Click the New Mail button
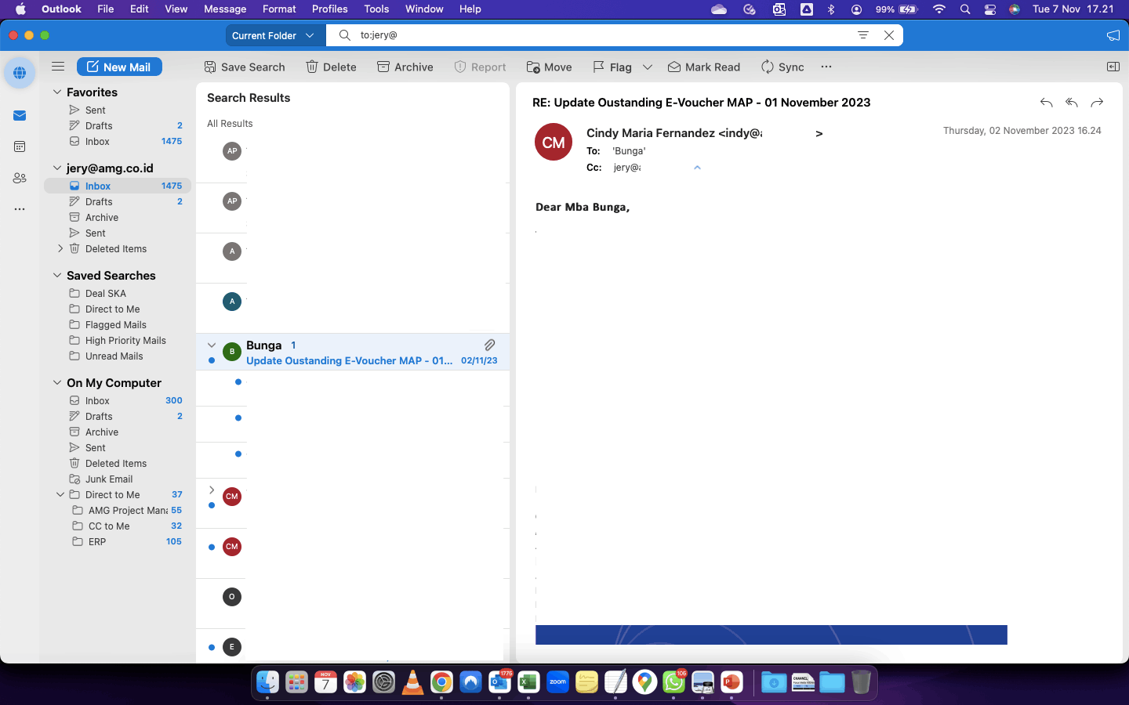This screenshot has width=1129, height=705. [119, 67]
